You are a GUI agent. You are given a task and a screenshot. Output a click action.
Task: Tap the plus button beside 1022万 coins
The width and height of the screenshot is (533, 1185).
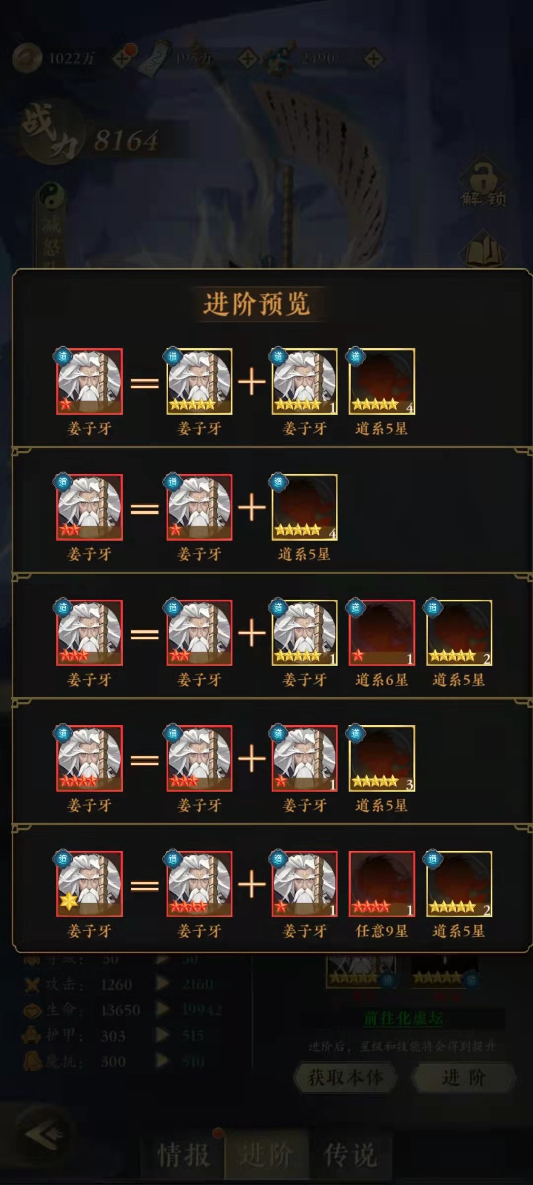coord(123,59)
